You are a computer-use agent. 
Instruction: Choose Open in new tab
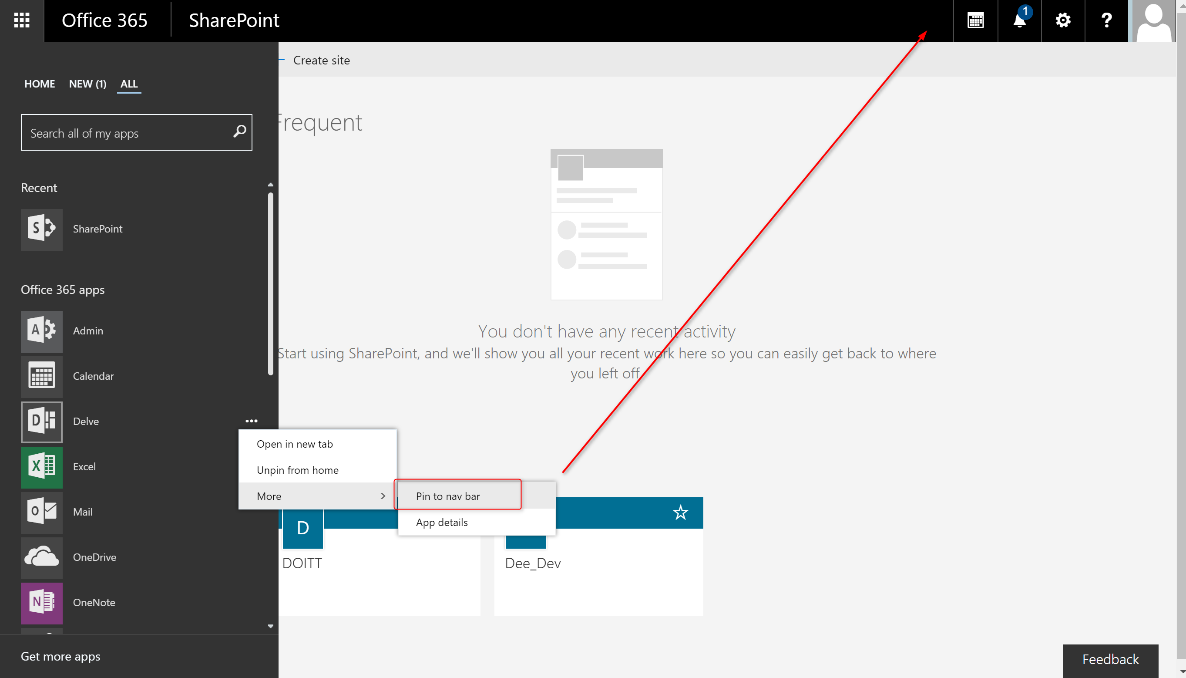(317, 444)
